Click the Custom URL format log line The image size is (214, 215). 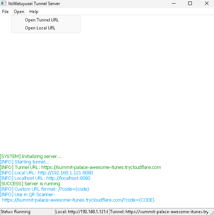coord(45,189)
